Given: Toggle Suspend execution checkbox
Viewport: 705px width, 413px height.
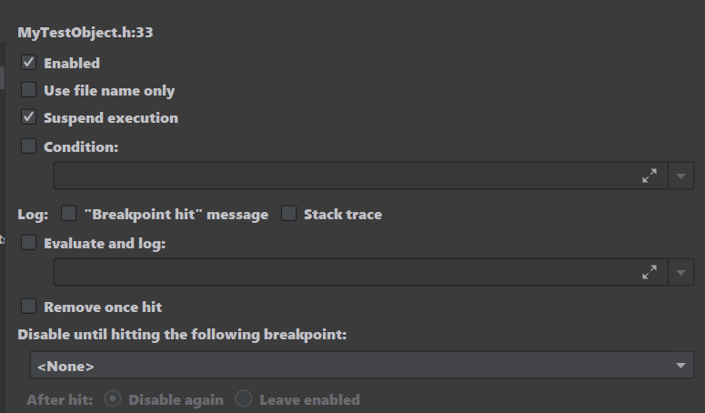Looking at the screenshot, I should 29,116.
